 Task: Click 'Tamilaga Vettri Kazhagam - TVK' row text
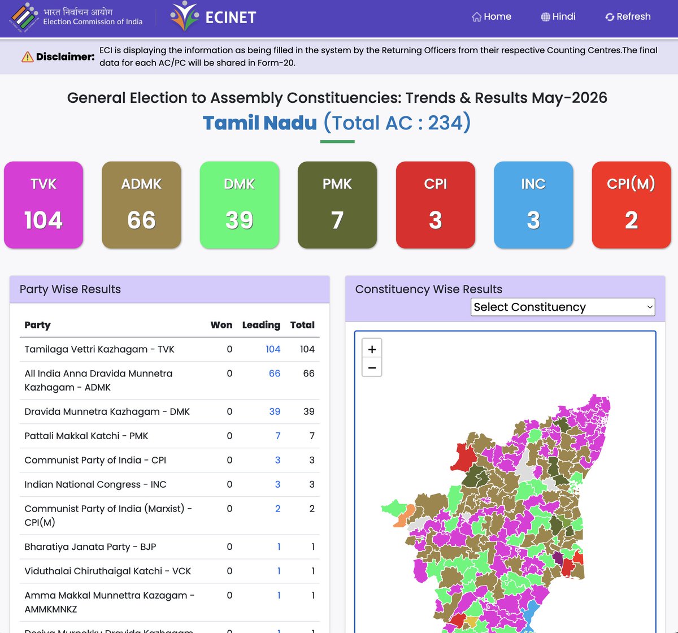pos(99,349)
